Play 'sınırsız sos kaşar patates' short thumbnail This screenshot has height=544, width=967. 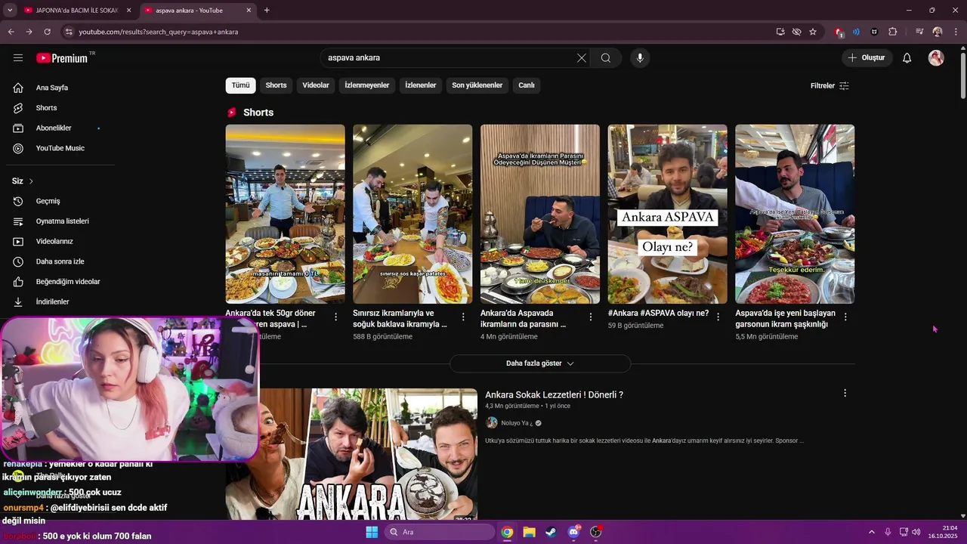[412, 214]
